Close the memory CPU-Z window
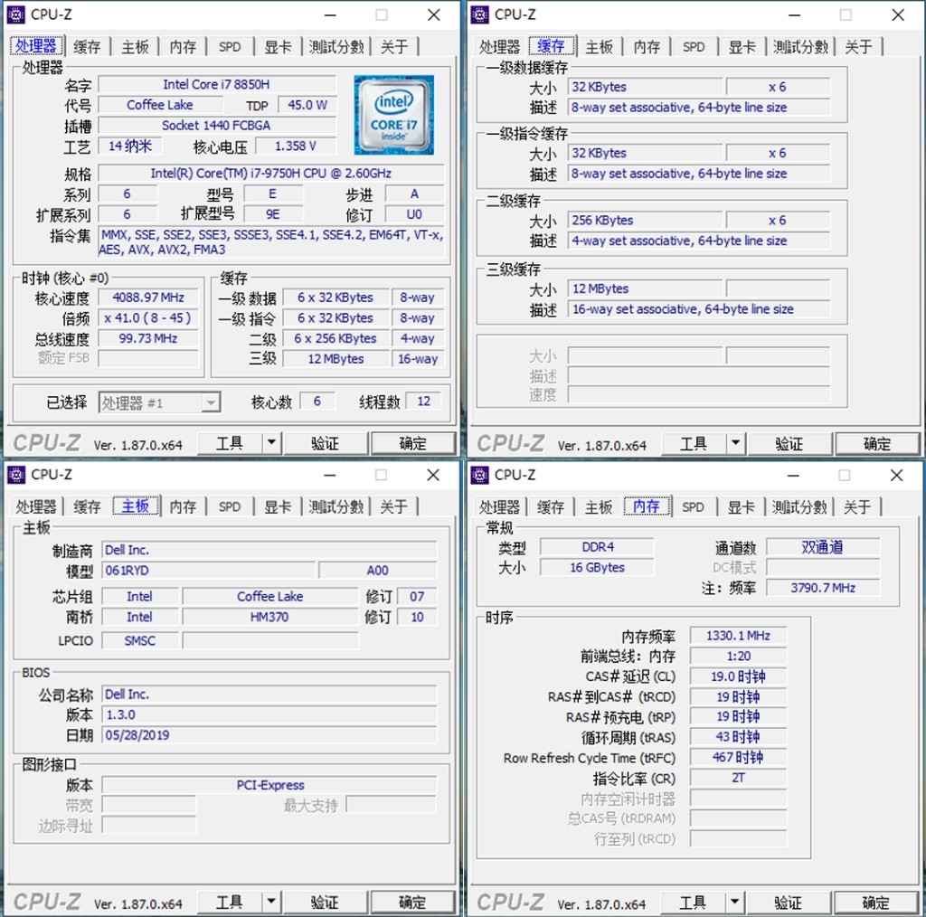Image resolution: width=926 pixels, height=917 pixels. (x=896, y=475)
